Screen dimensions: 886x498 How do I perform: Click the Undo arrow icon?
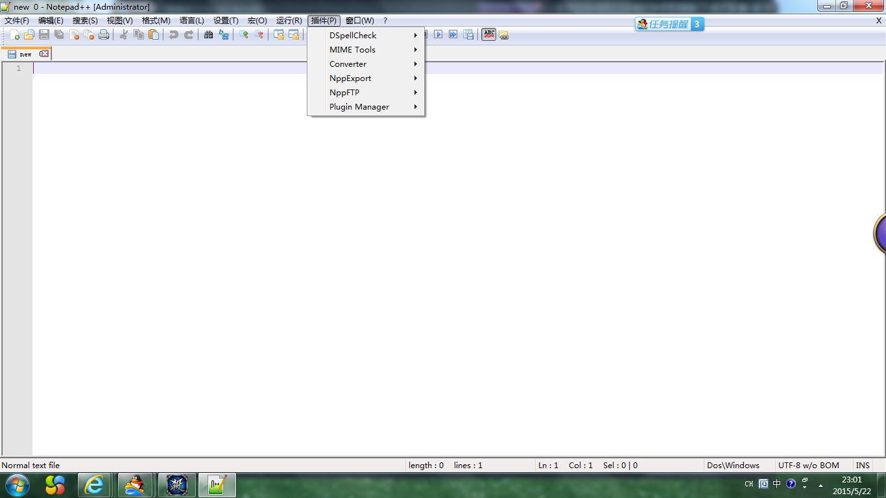coord(173,34)
